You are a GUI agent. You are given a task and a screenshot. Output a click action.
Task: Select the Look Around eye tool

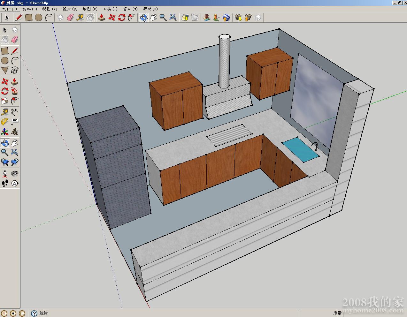tap(15, 173)
